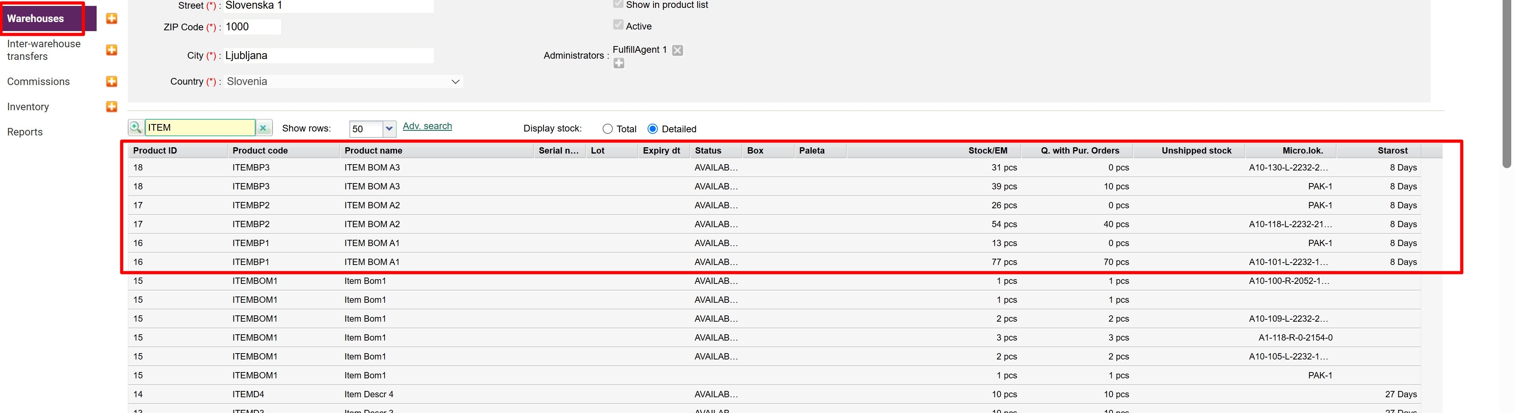Open the Country dropdown showing Slovenia

click(x=343, y=81)
